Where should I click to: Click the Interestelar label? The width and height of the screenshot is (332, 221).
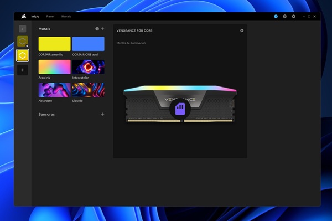80,78
